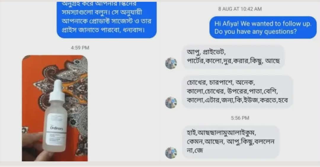Viewport: 320px width, 167px height.
Task: Select the grey message starting "আপু, প্রাইভেট"
Action: [233, 57]
